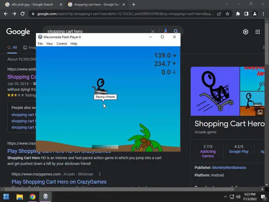Click the more images icon in the knowledge panel
The height and width of the screenshot is (202, 269).
point(260,112)
